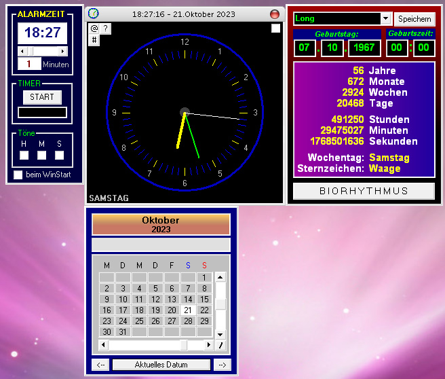Click the red round close button of clock
This screenshot has height=379, width=445.
click(x=275, y=14)
